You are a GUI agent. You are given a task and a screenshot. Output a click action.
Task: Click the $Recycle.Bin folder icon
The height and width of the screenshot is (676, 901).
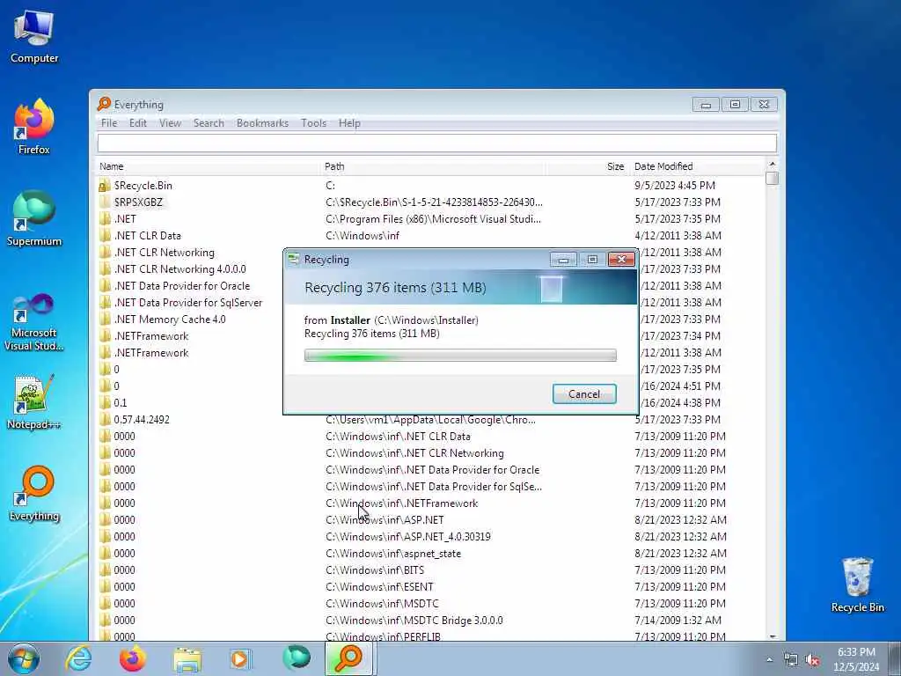point(104,186)
